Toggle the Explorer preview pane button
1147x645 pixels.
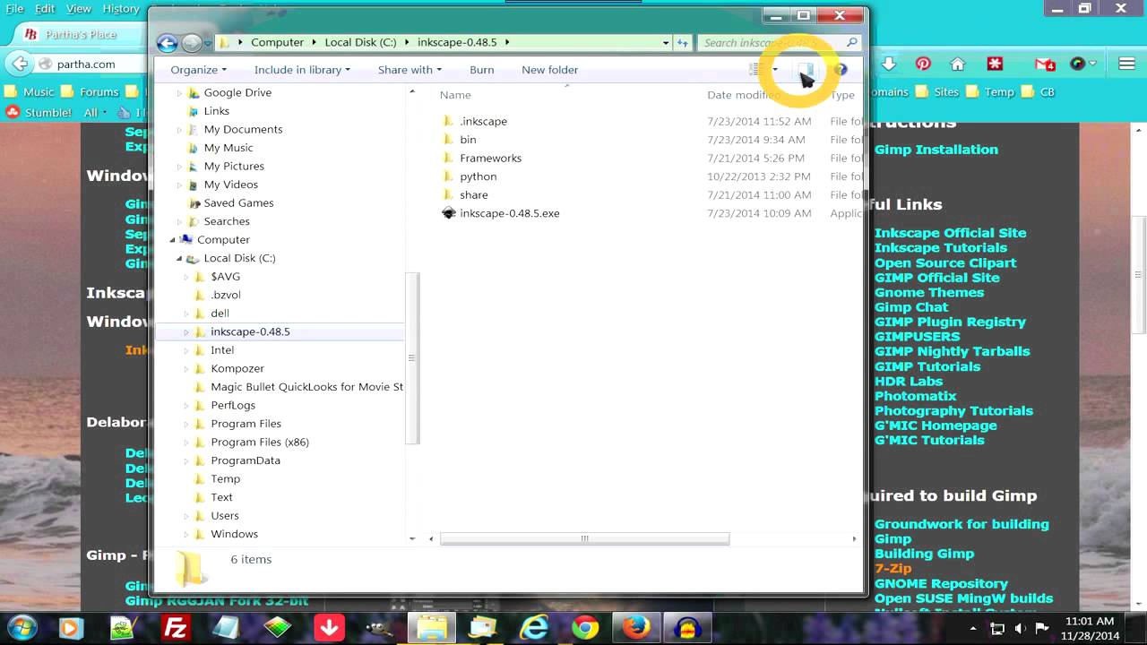806,70
